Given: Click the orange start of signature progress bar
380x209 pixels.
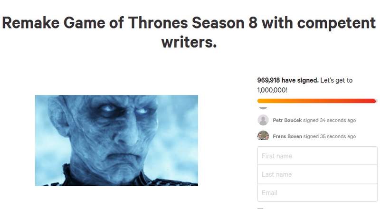Looking at the screenshot, I should click(x=260, y=101).
